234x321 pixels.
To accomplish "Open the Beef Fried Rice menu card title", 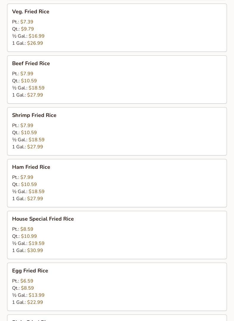I will pyautogui.click(x=31, y=63).
